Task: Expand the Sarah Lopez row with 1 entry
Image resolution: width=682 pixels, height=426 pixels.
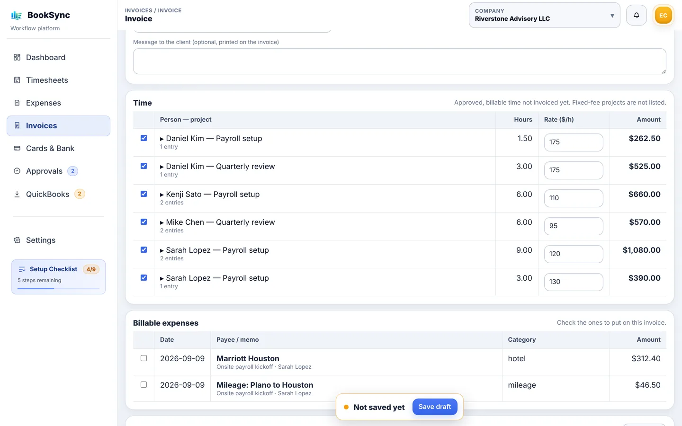Action: click(x=162, y=278)
